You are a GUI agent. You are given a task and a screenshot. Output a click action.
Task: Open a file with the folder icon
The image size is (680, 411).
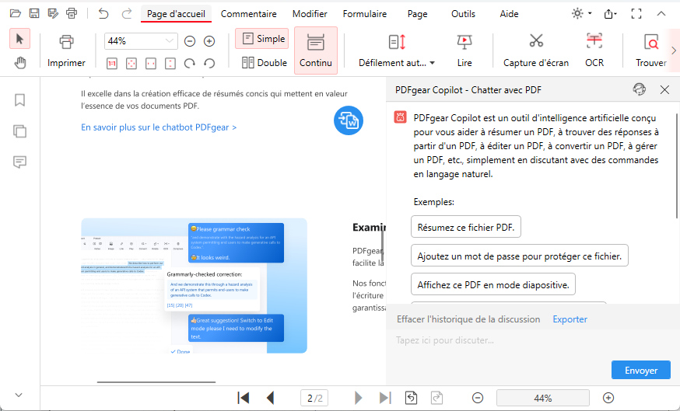pos(16,13)
